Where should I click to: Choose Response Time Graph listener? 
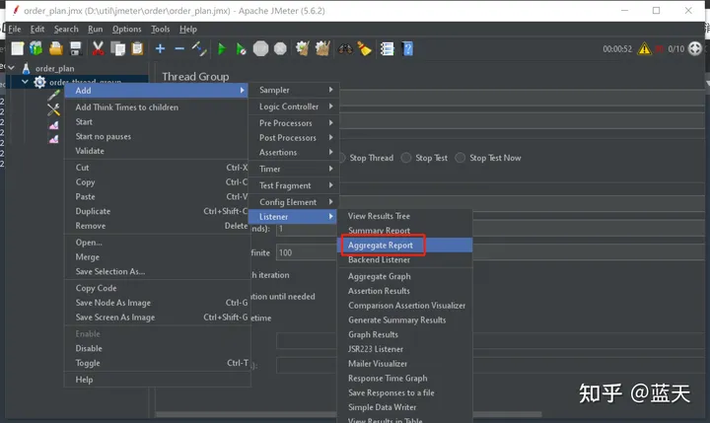405,379
